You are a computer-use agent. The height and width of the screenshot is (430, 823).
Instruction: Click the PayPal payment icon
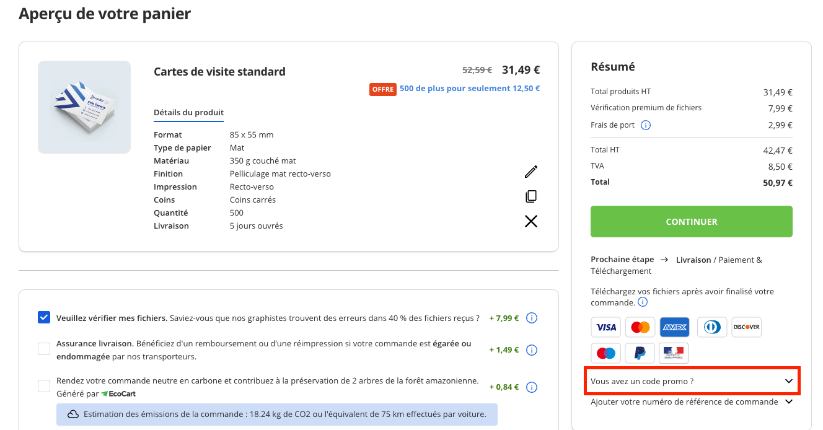[640, 353]
